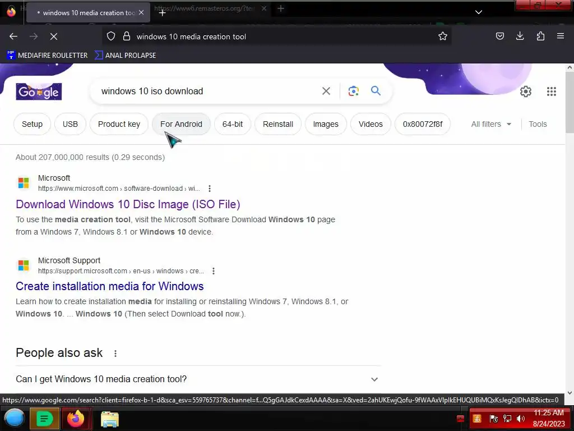
Task: Click the site security padlock icon
Action: click(x=126, y=36)
